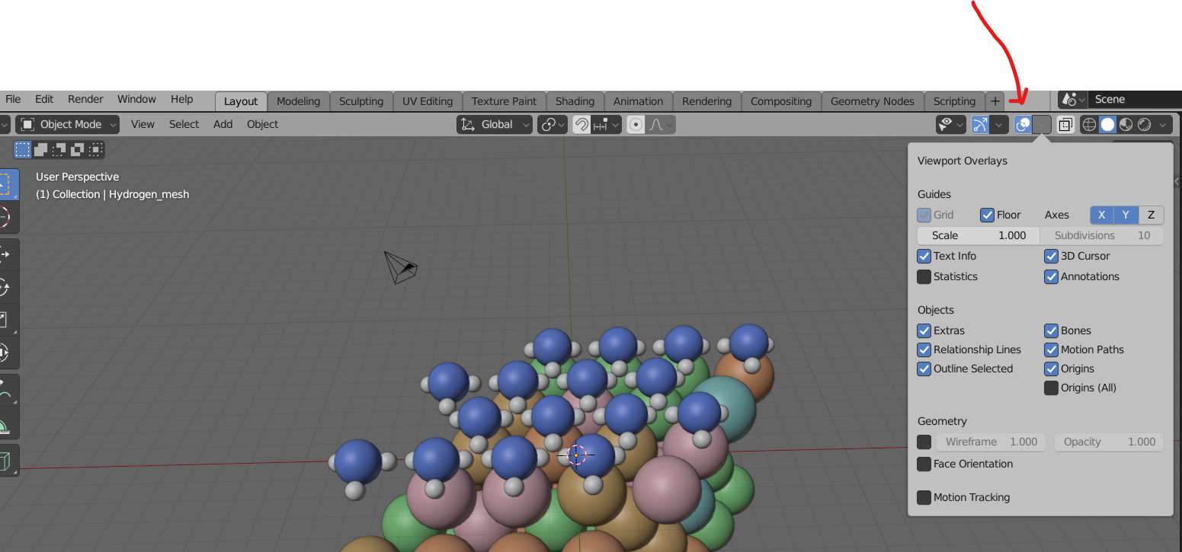Open the snapping options dropdown
This screenshot has height=552, width=1182.
coord(607,124)
